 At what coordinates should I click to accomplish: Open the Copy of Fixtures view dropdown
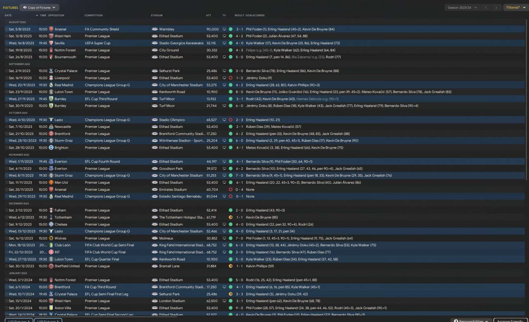pos(39,7)
